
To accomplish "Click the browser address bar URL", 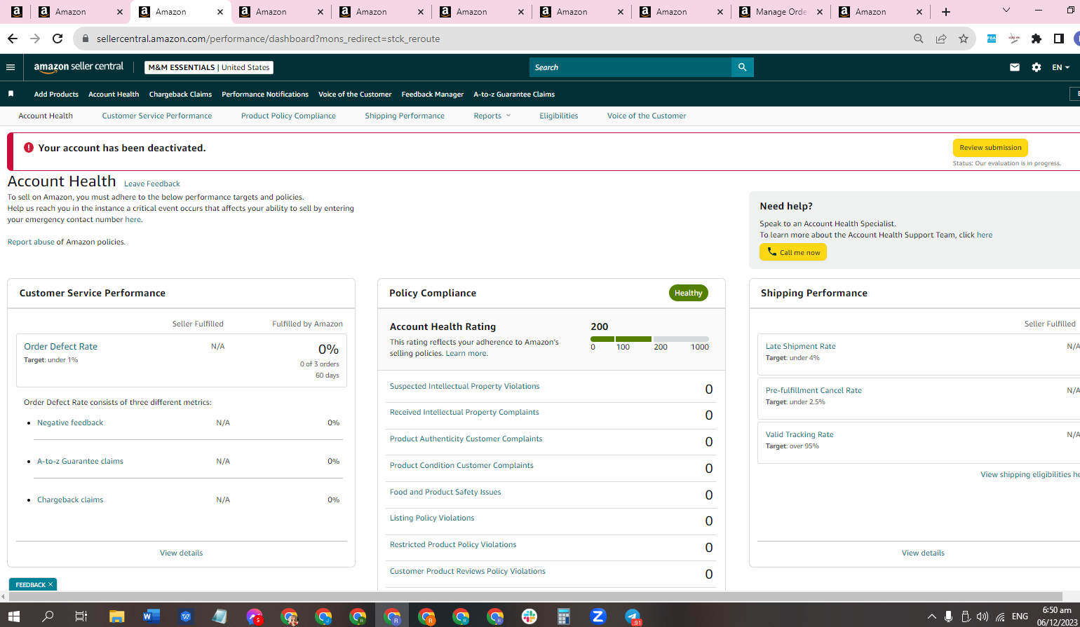I will (268, 39).
